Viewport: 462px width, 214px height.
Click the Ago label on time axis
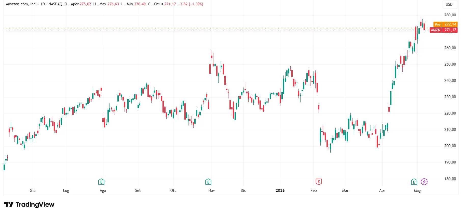103,191
